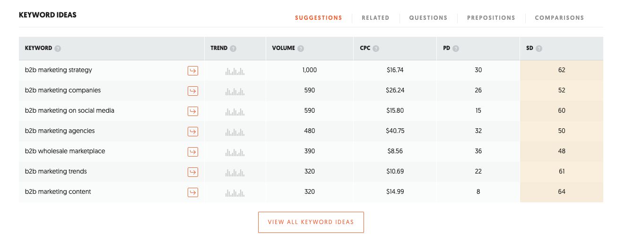Select b2b marketing on social media keyword
The height and width of the screenshot is (241, 625).
click(69, 110)
